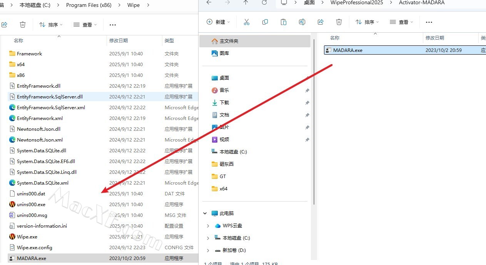The height and width of the screenshot is (265, 486).
Task: Select 主文件夹 in navigation pane
Action: [229, 41]
